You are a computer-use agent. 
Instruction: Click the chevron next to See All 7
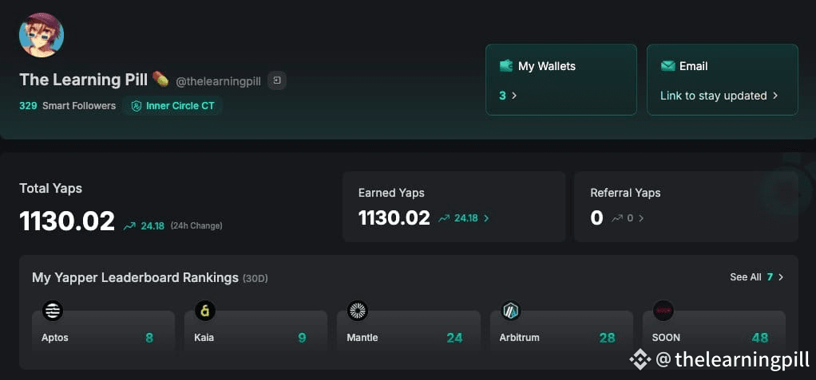click(781, 277)
